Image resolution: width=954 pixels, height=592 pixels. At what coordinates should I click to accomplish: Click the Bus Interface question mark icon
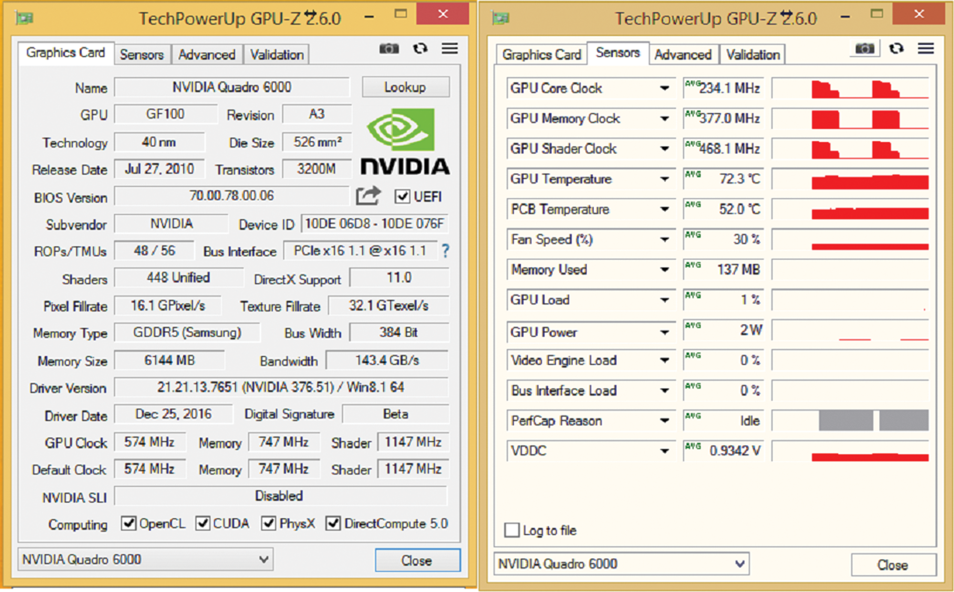[445, 251]
